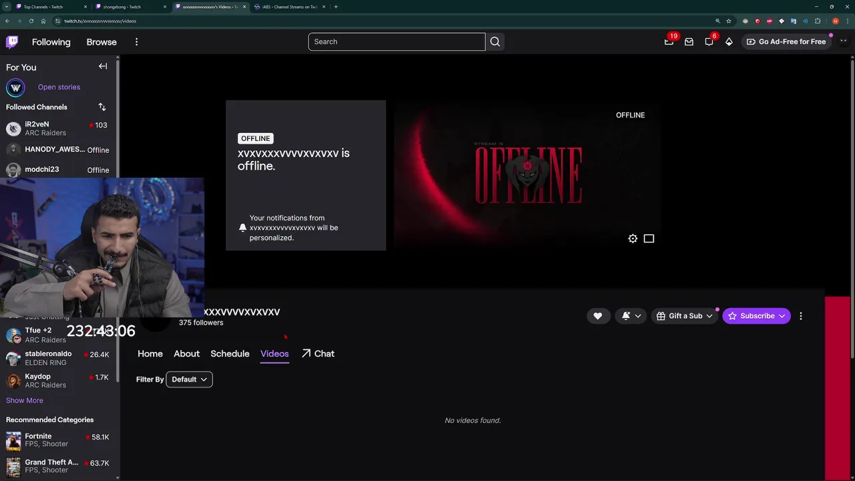Click the OFFLINE stream banner thumbnail
The width and height of the screenshot is (855, 481).
pyautogui.click(x=528, y=175)
